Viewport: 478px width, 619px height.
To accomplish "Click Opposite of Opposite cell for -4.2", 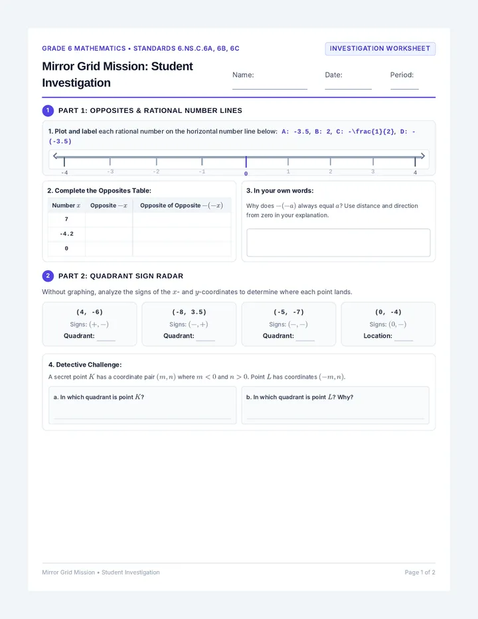I will coord(182,234).
